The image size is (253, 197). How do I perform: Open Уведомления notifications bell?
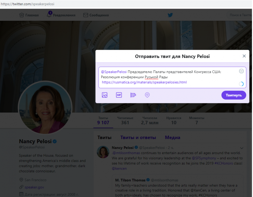click(x=61, y=15)
